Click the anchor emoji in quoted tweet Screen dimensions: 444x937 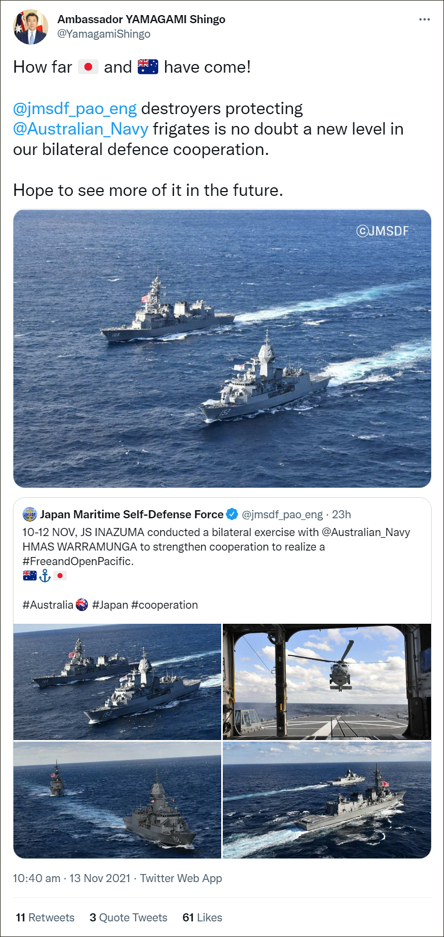[x=45, y=576]
